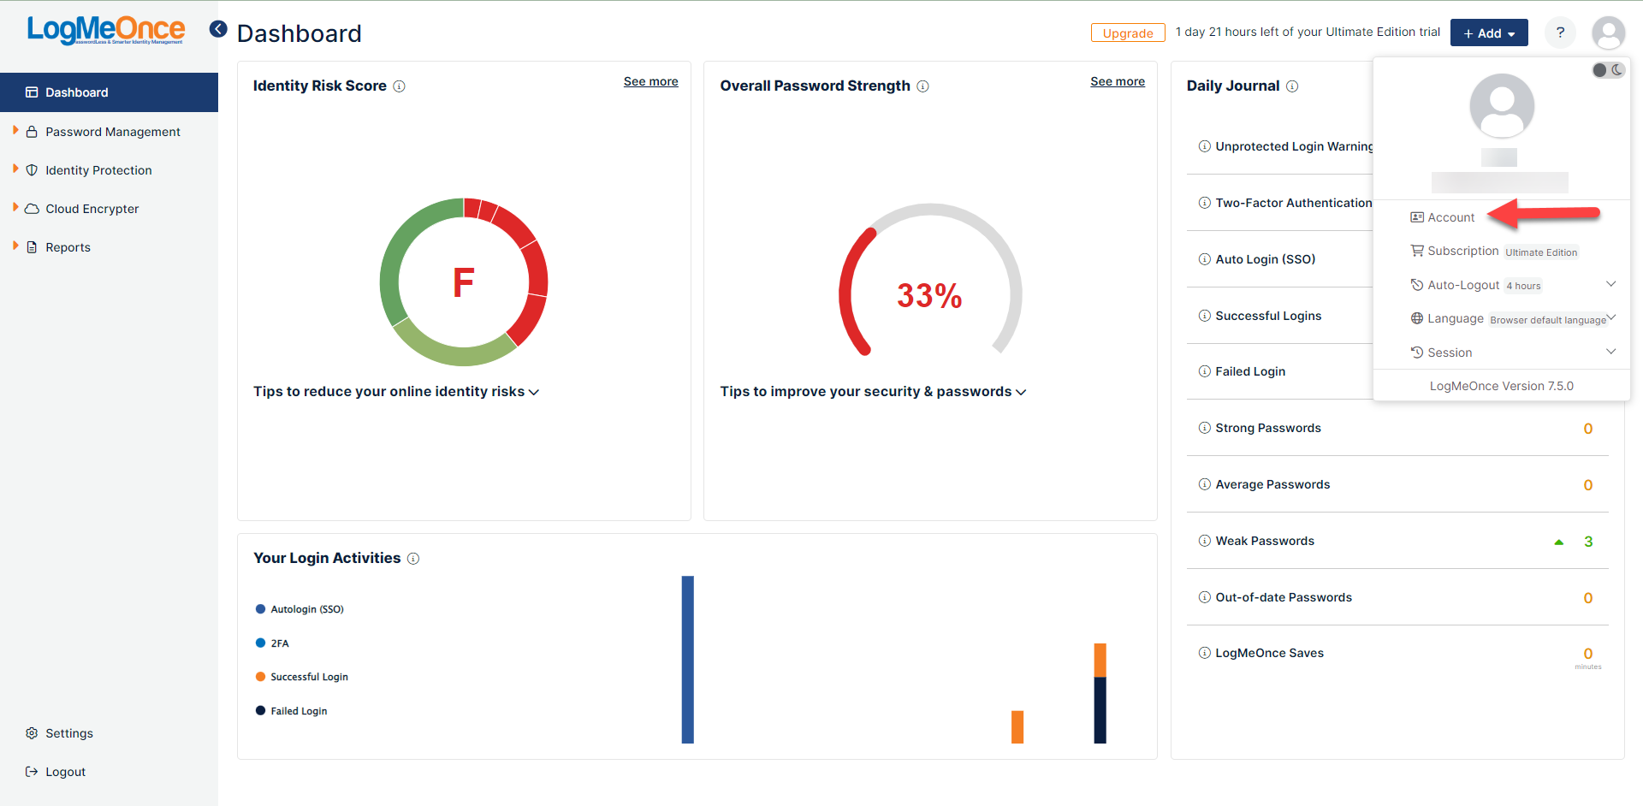This screenshot has width=1643, height=806.
Task: Click the Settings gear icon in sidebar
Action: click(x=32, y=733)
